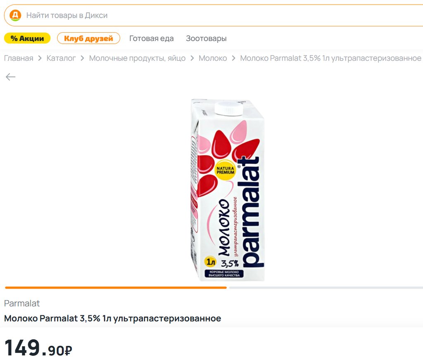
Task: Open the Parmalat milk carton image
Action: click(x=228, y=190)
